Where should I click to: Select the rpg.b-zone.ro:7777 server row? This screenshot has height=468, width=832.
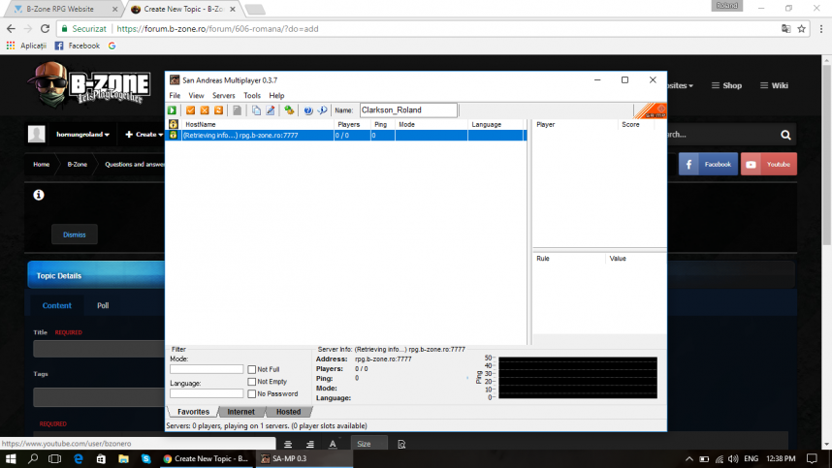coord(346,135)
